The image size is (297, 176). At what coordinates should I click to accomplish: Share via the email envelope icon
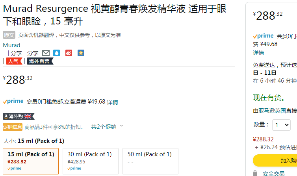[x=46, y=53]
